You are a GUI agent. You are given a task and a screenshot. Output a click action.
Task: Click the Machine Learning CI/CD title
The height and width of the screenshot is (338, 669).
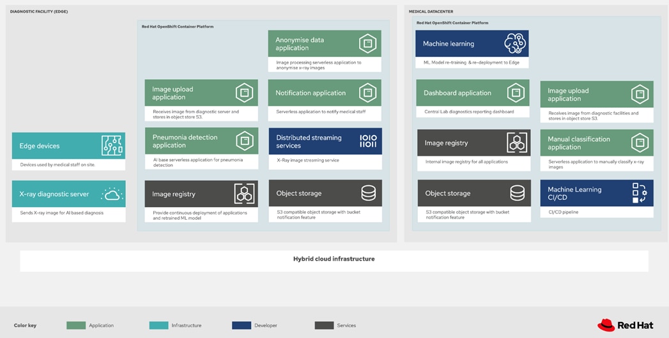tap(574, 194)
